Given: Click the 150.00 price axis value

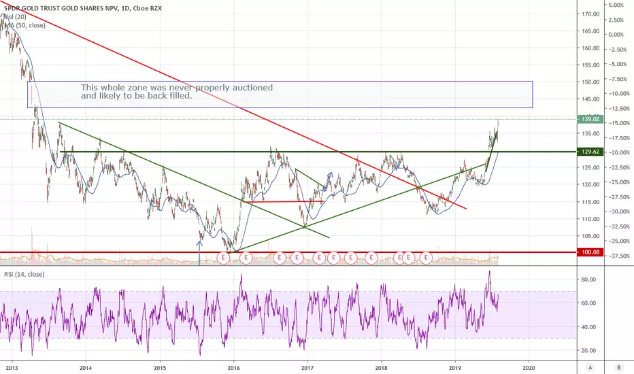Looking at the screenshot, I should pos(590,82).
